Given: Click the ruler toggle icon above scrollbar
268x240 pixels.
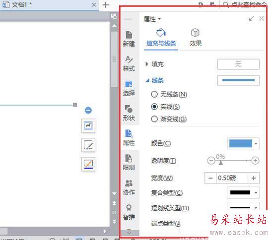Looking at the screenshot, I should [114, 16].
